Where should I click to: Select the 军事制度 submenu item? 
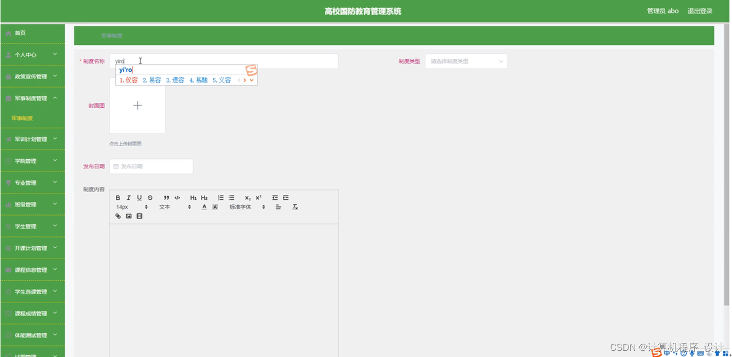click(x=33, y=118)
